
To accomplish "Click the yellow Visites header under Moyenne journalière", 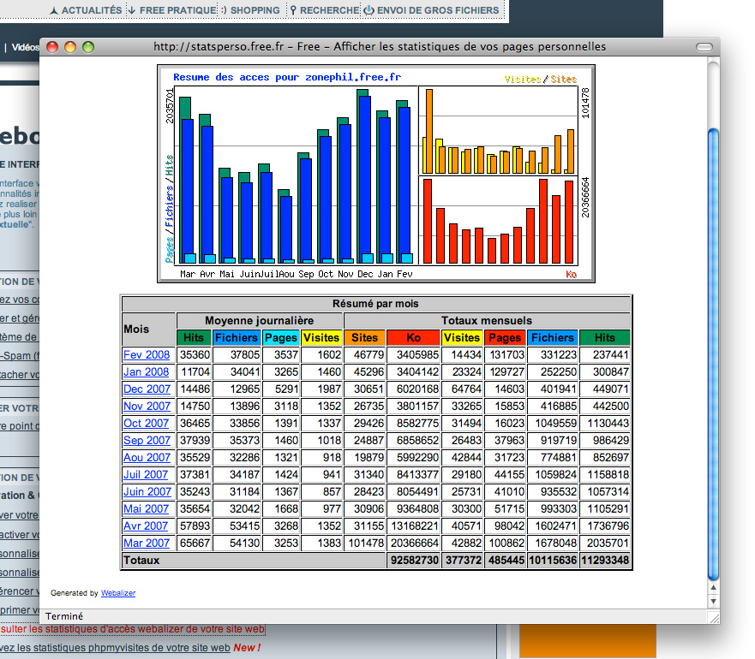I will 321,338.
